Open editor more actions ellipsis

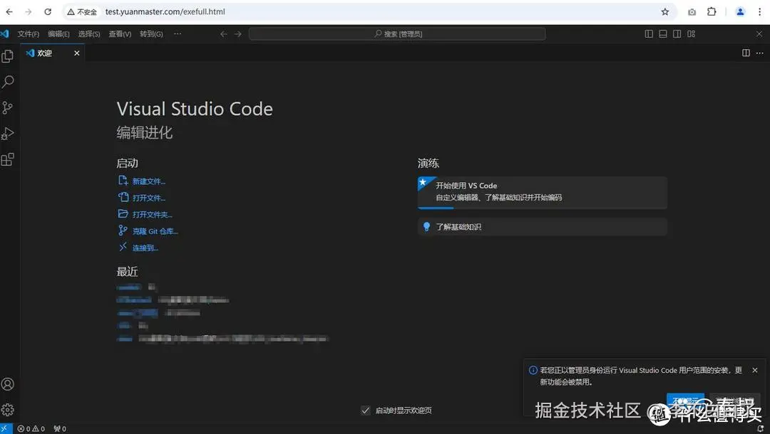760,53
